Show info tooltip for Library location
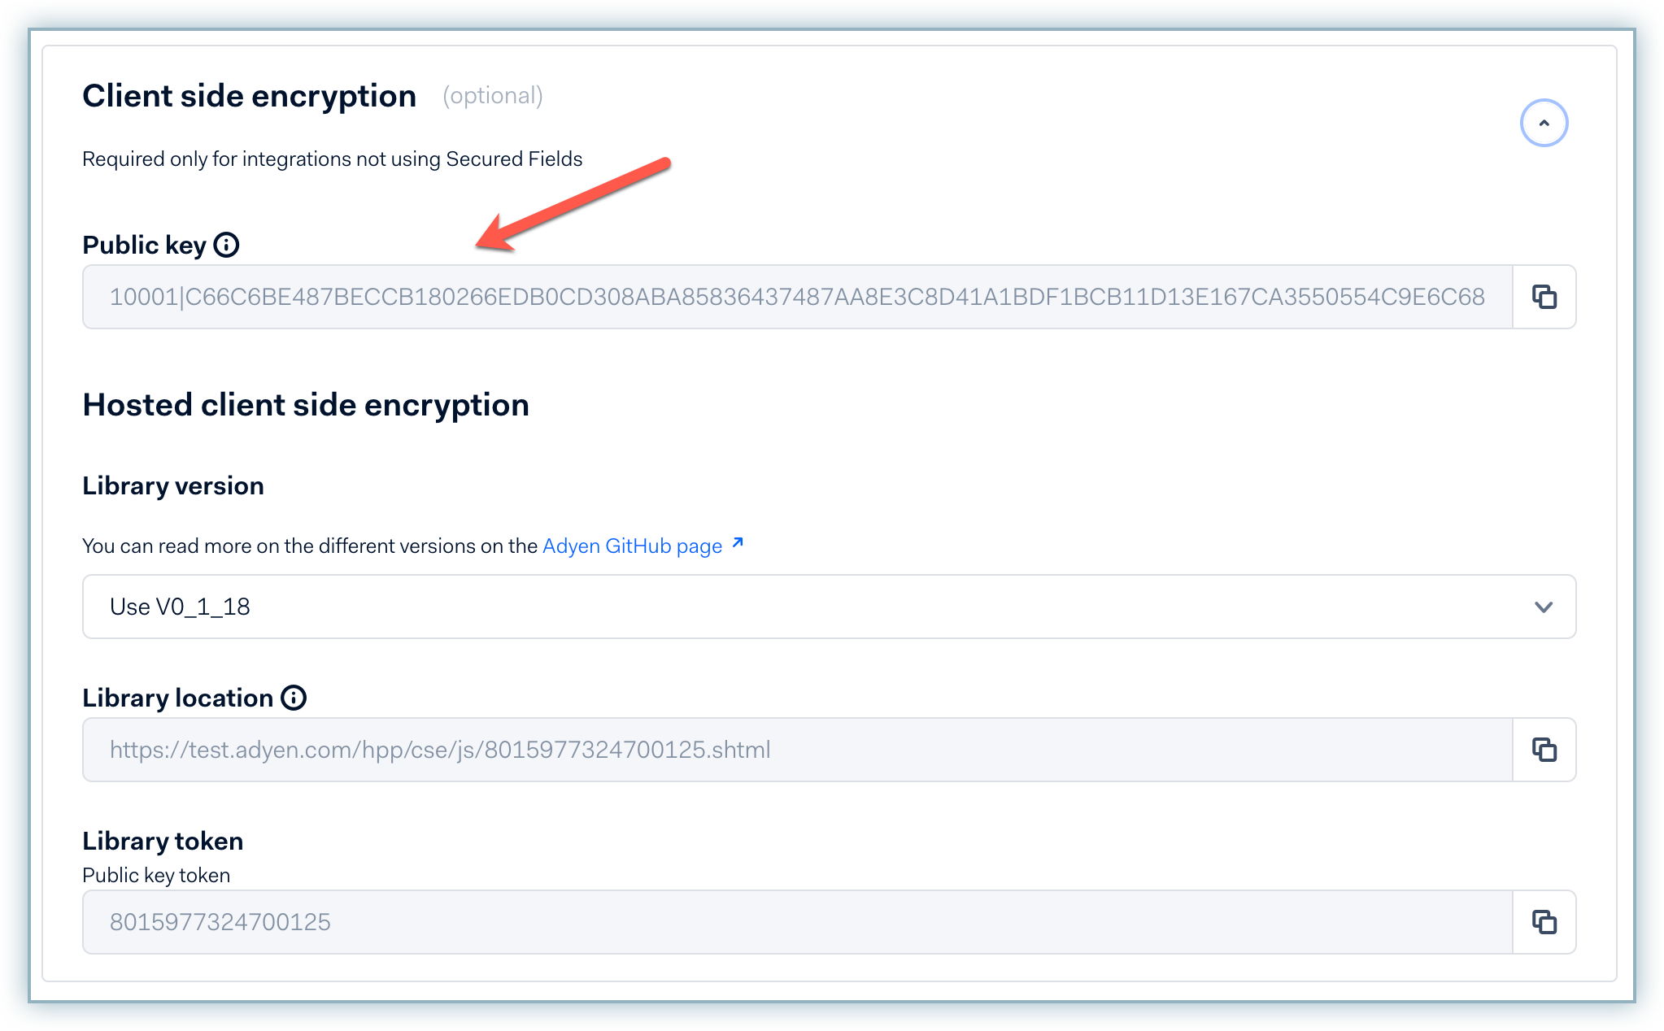This screenshot has width=1664, height=1031. pyautogui.click(x=294, y=698)
